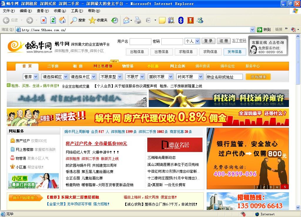Open Favorites (收藏夹) star icon

98,20
